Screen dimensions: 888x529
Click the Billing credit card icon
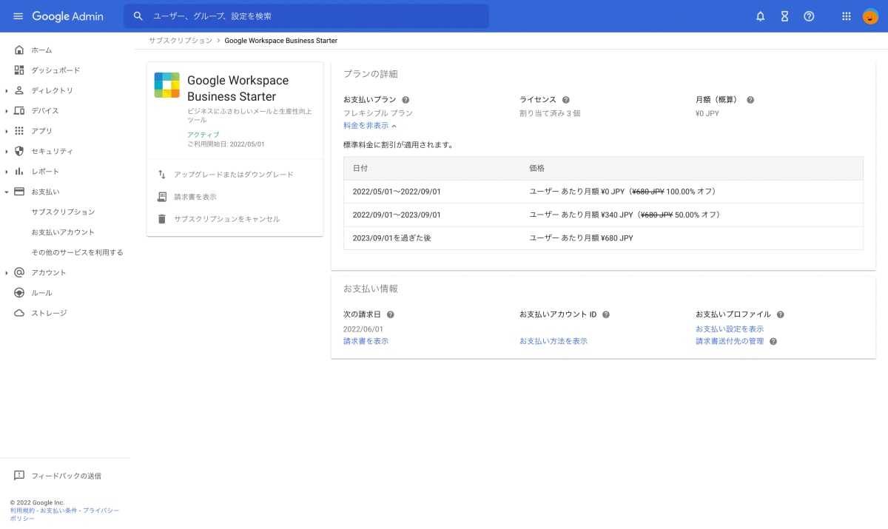coord(19,192)
